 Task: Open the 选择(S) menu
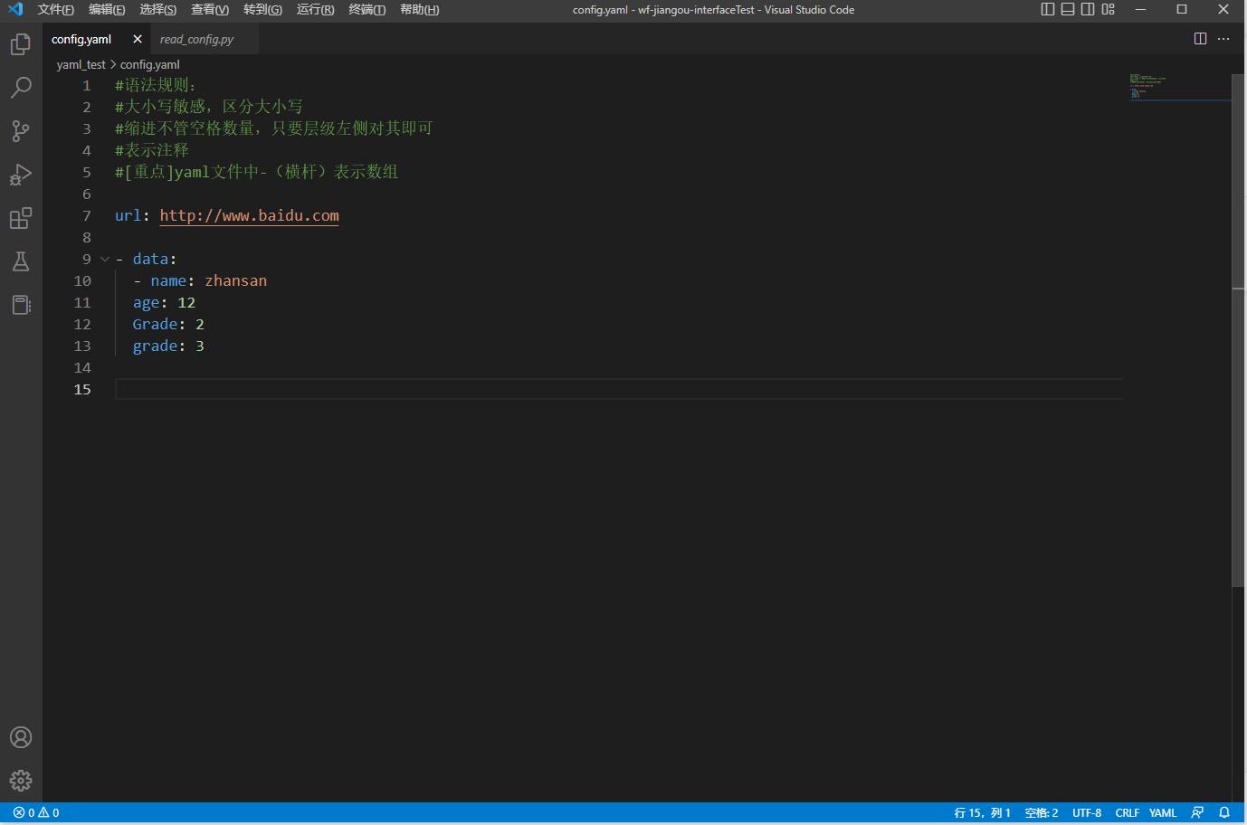point(158,10)
